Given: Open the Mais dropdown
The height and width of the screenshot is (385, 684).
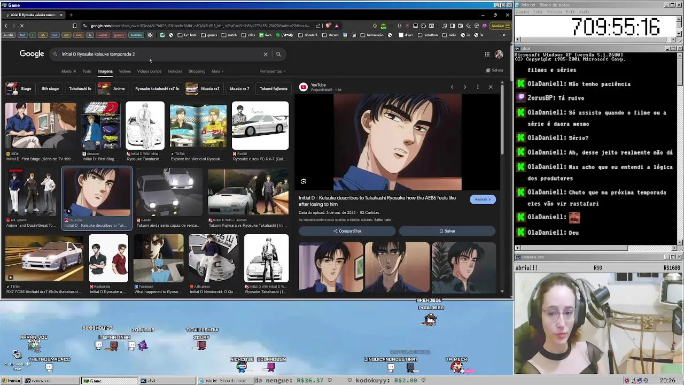Looking at the screenshot, I should click(x=217, y=71).
